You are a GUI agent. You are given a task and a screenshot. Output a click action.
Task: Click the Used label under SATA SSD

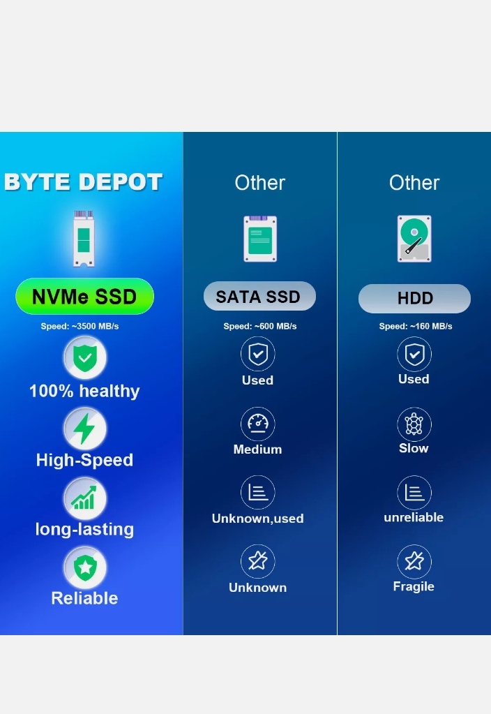pyautogui.click(x=257, y=380)
